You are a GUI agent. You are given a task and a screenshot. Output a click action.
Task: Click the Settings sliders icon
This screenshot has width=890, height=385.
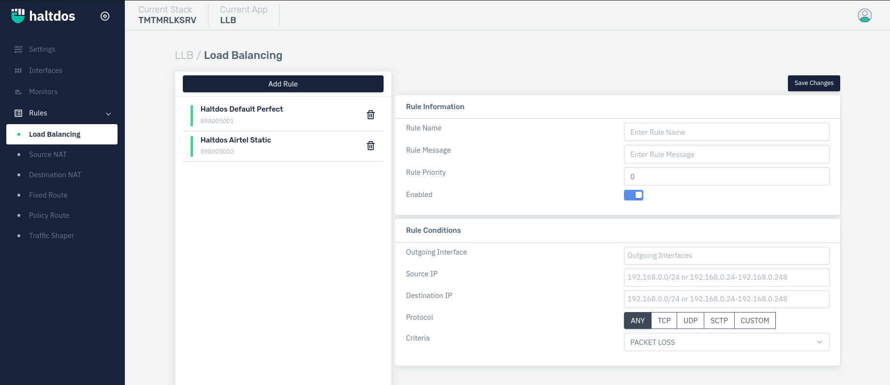point(18,49)
